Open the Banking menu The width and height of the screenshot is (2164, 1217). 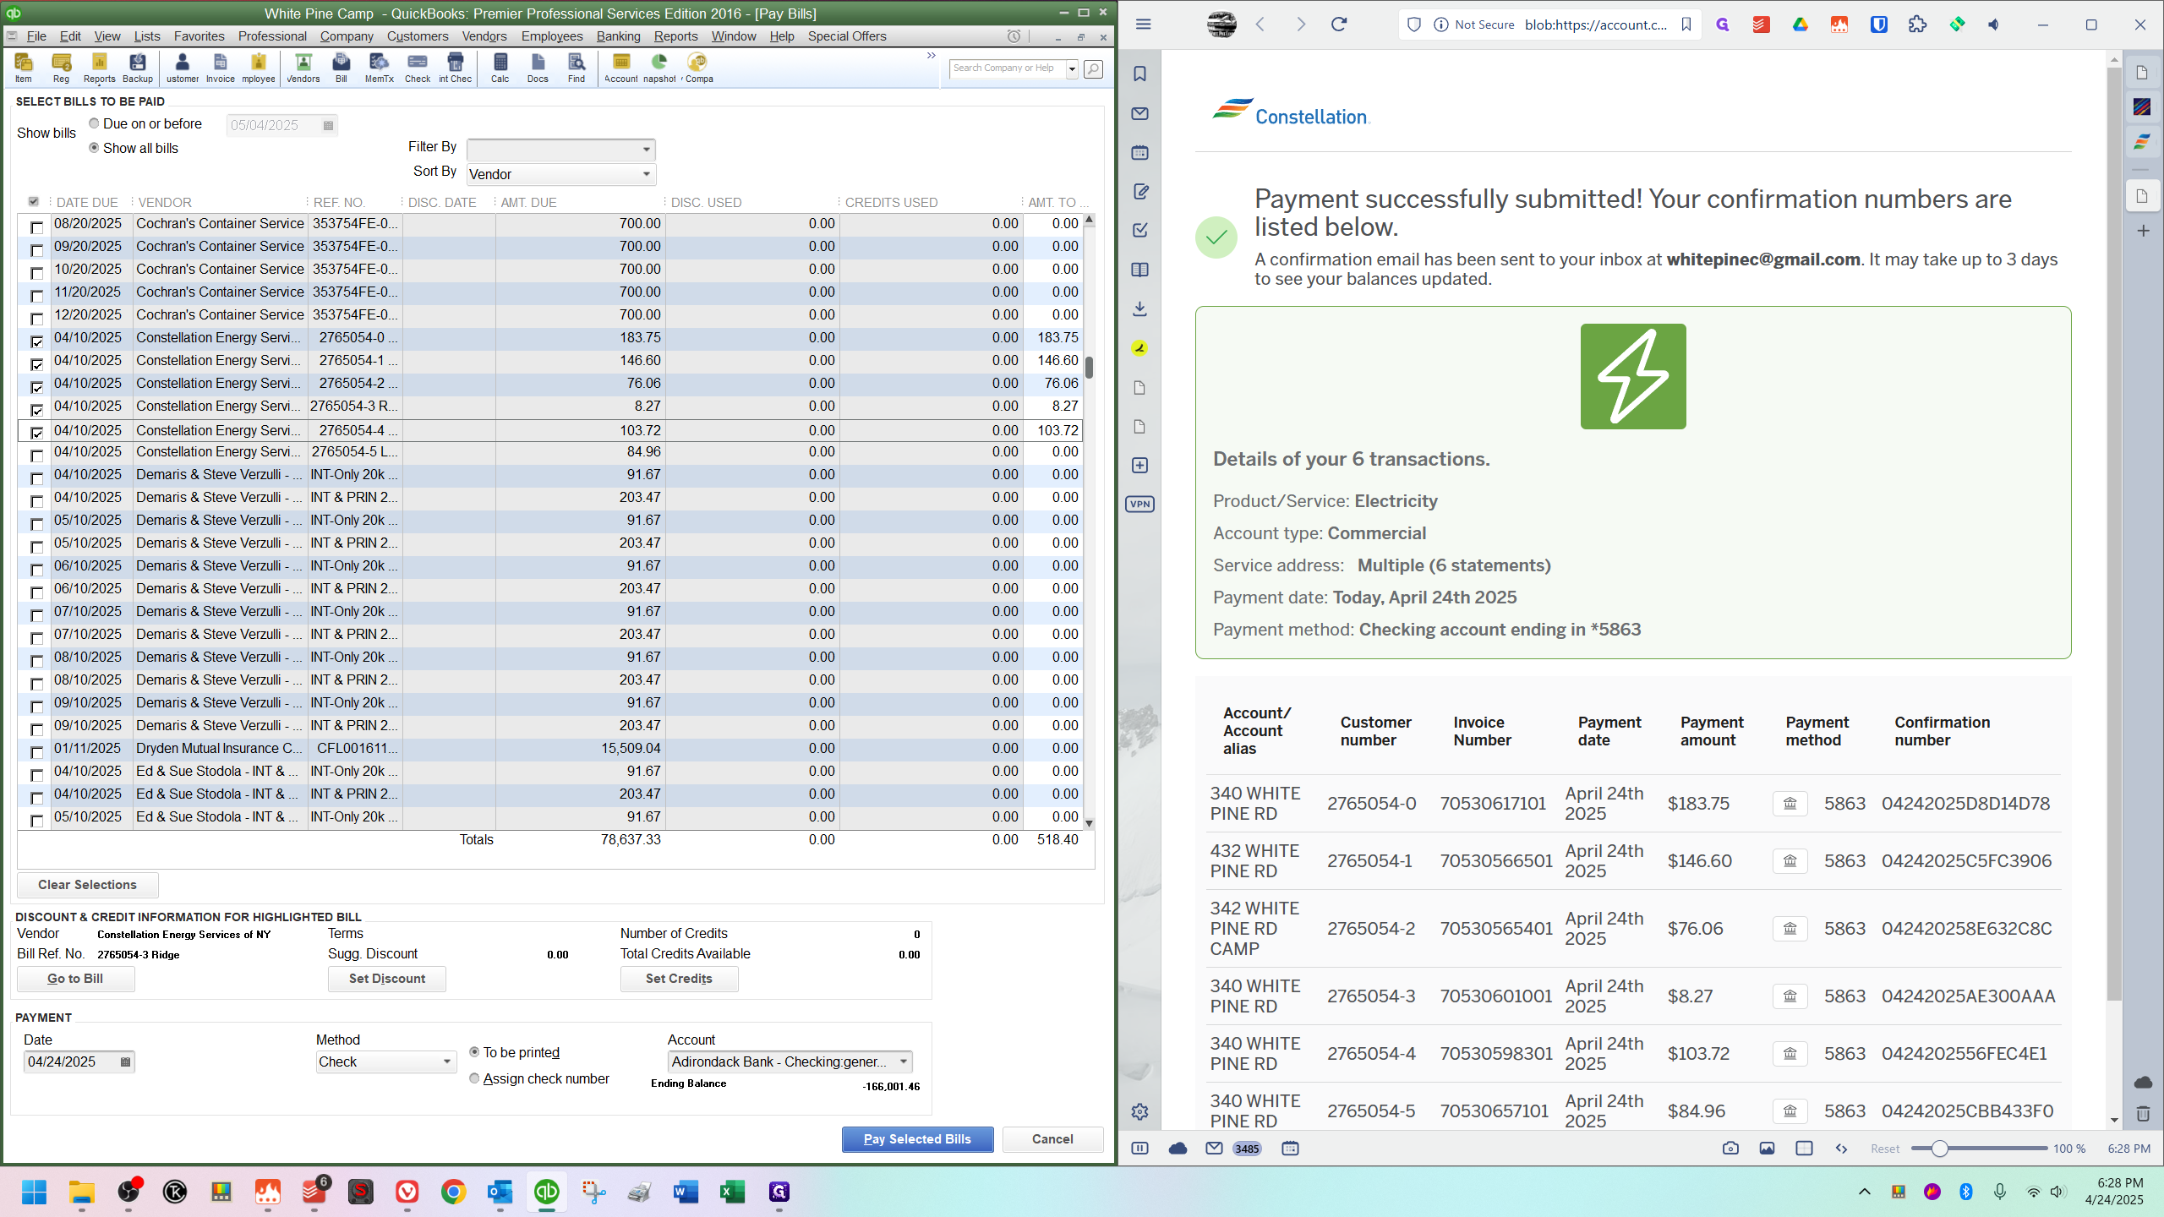618,36
